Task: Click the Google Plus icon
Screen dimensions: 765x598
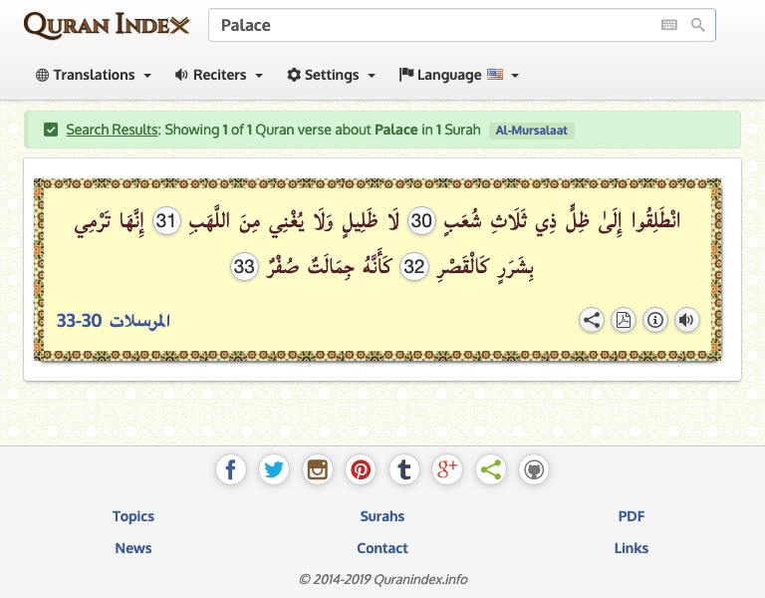Action: (447, 469)
